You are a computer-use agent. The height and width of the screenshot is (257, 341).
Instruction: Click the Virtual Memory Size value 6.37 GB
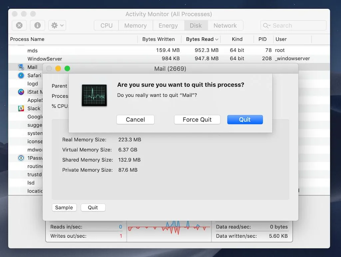(x=128, y=150)
